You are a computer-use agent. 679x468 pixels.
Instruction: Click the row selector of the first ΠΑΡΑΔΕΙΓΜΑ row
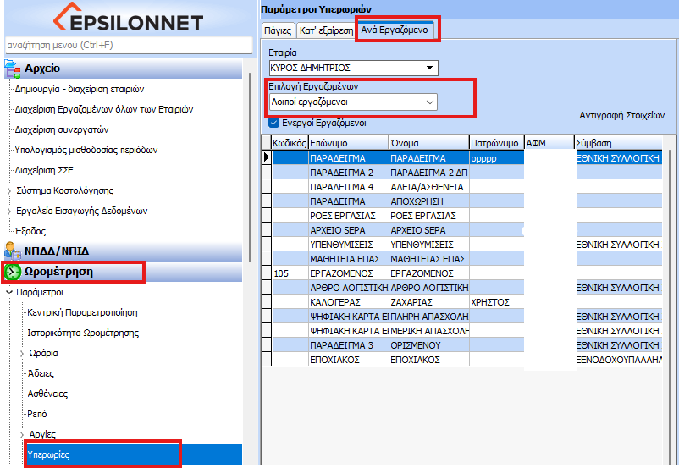point(267,157)
